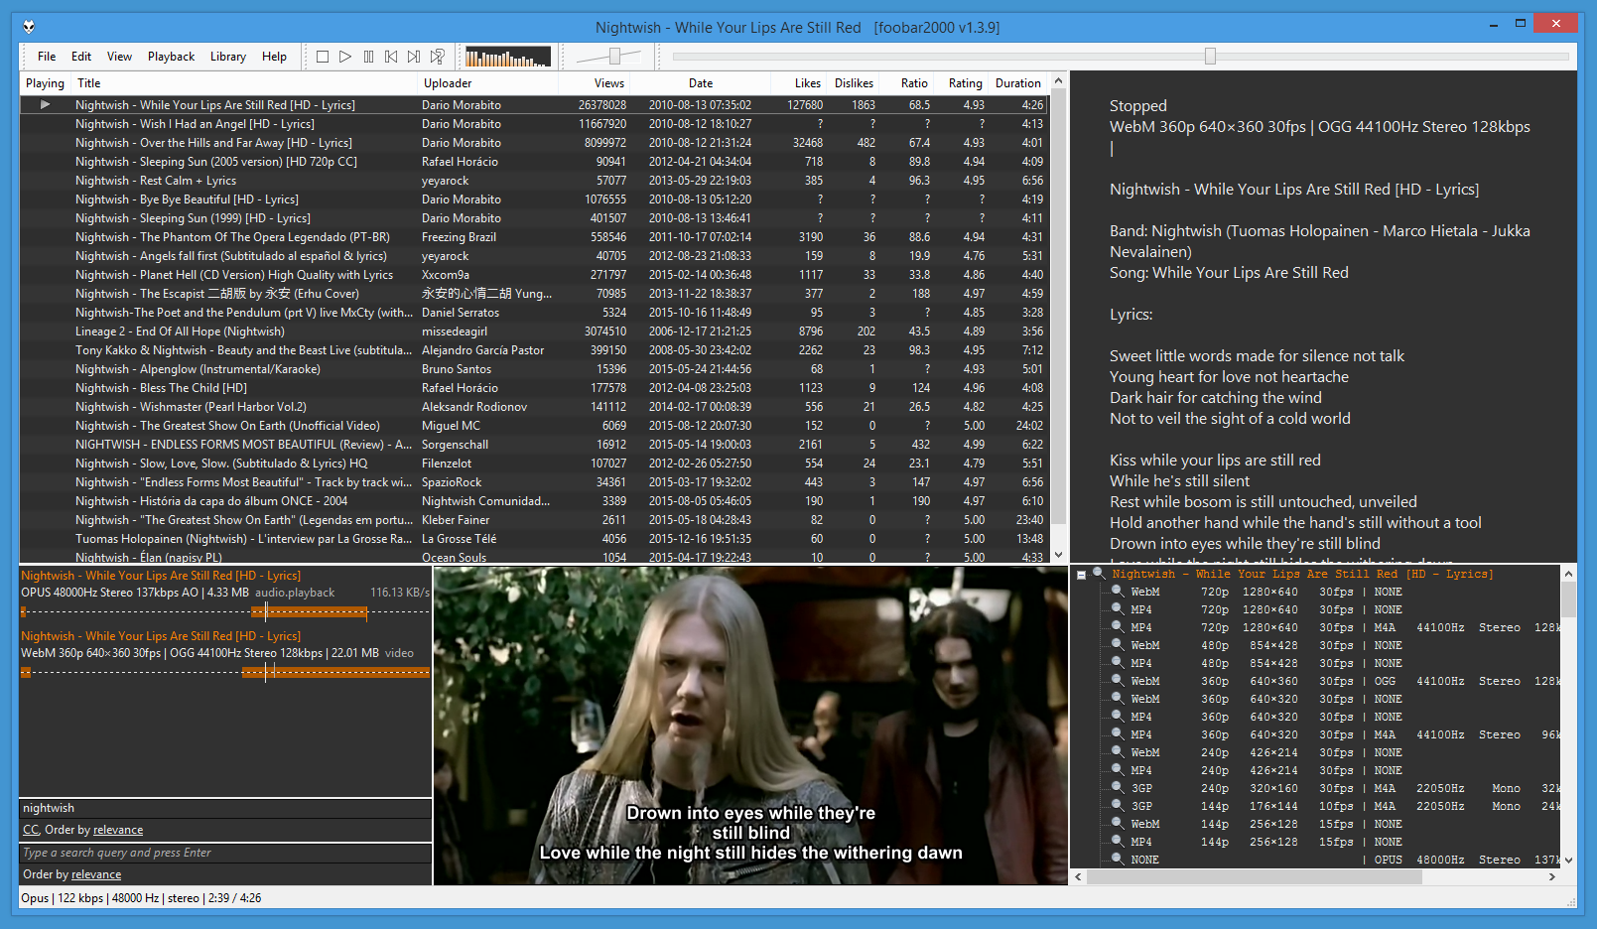Viewport: 1597px width, 929px height.
Task: Click the Pause button in toolbar
Action: [368, 57]
